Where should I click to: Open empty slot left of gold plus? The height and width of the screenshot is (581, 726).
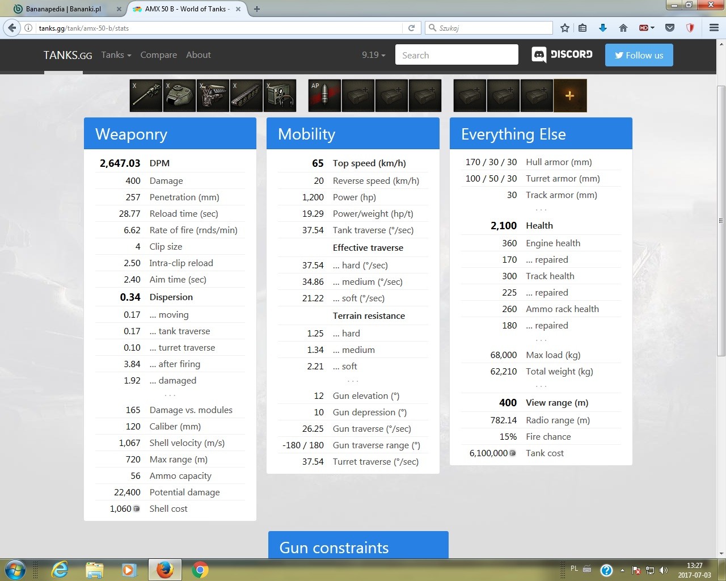[537, 95]
